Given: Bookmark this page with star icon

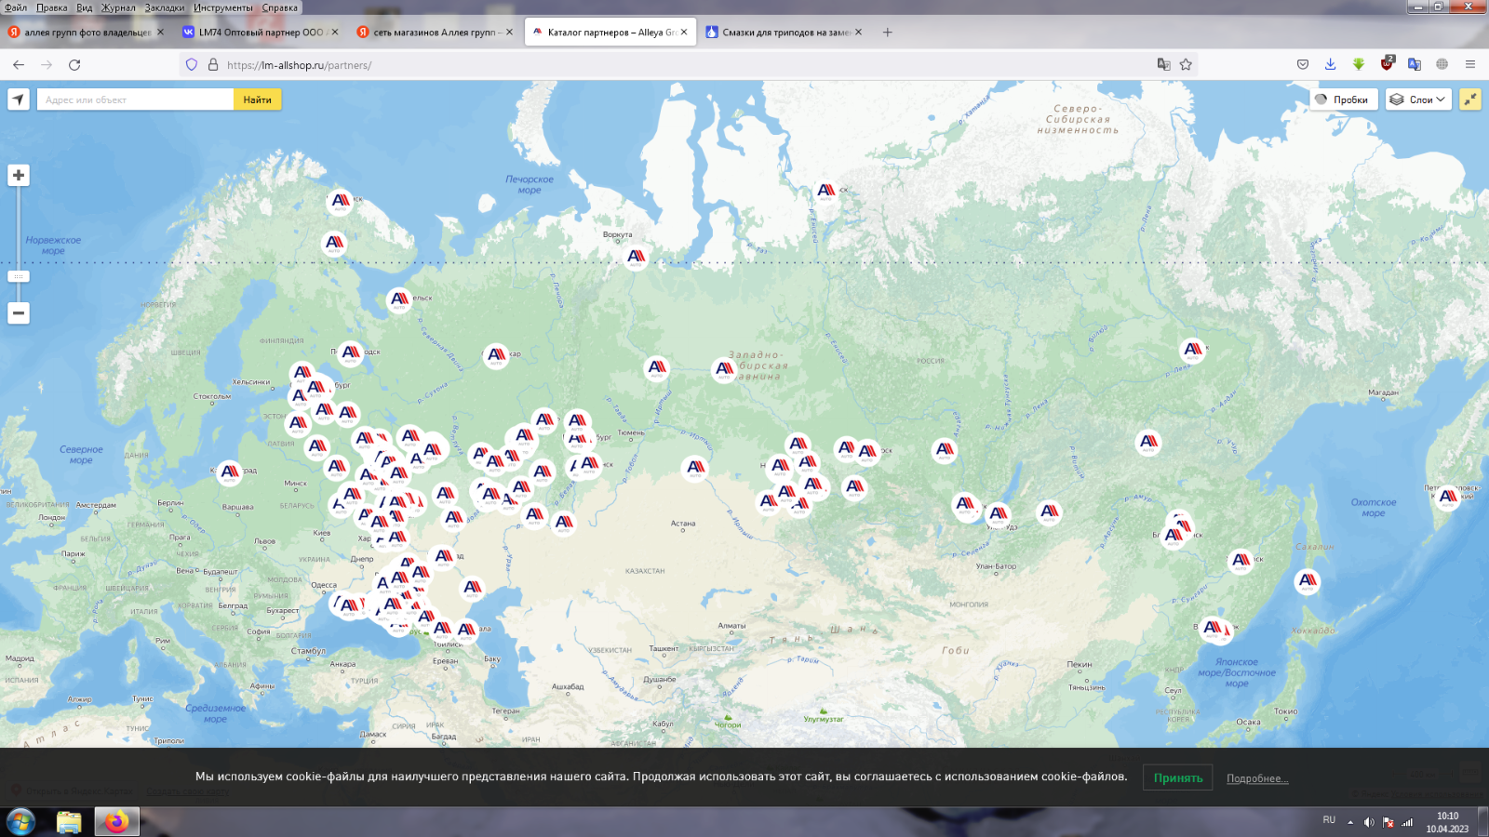Looking at the screenshot, I should point(1186,64).
